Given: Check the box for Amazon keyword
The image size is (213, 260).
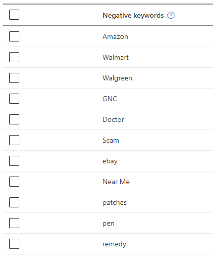Looking at the screenshot, I should pos(14,36).
